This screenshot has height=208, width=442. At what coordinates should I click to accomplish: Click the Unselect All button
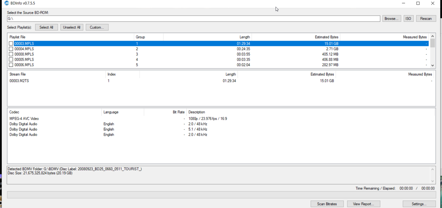click(72, 27)
